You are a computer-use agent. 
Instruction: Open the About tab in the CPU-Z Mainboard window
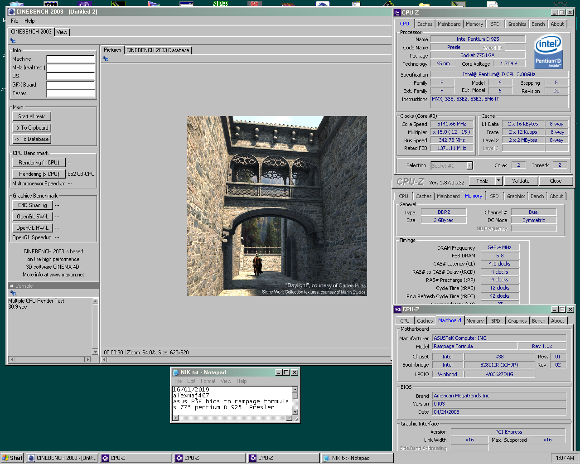tap(558, 321)
